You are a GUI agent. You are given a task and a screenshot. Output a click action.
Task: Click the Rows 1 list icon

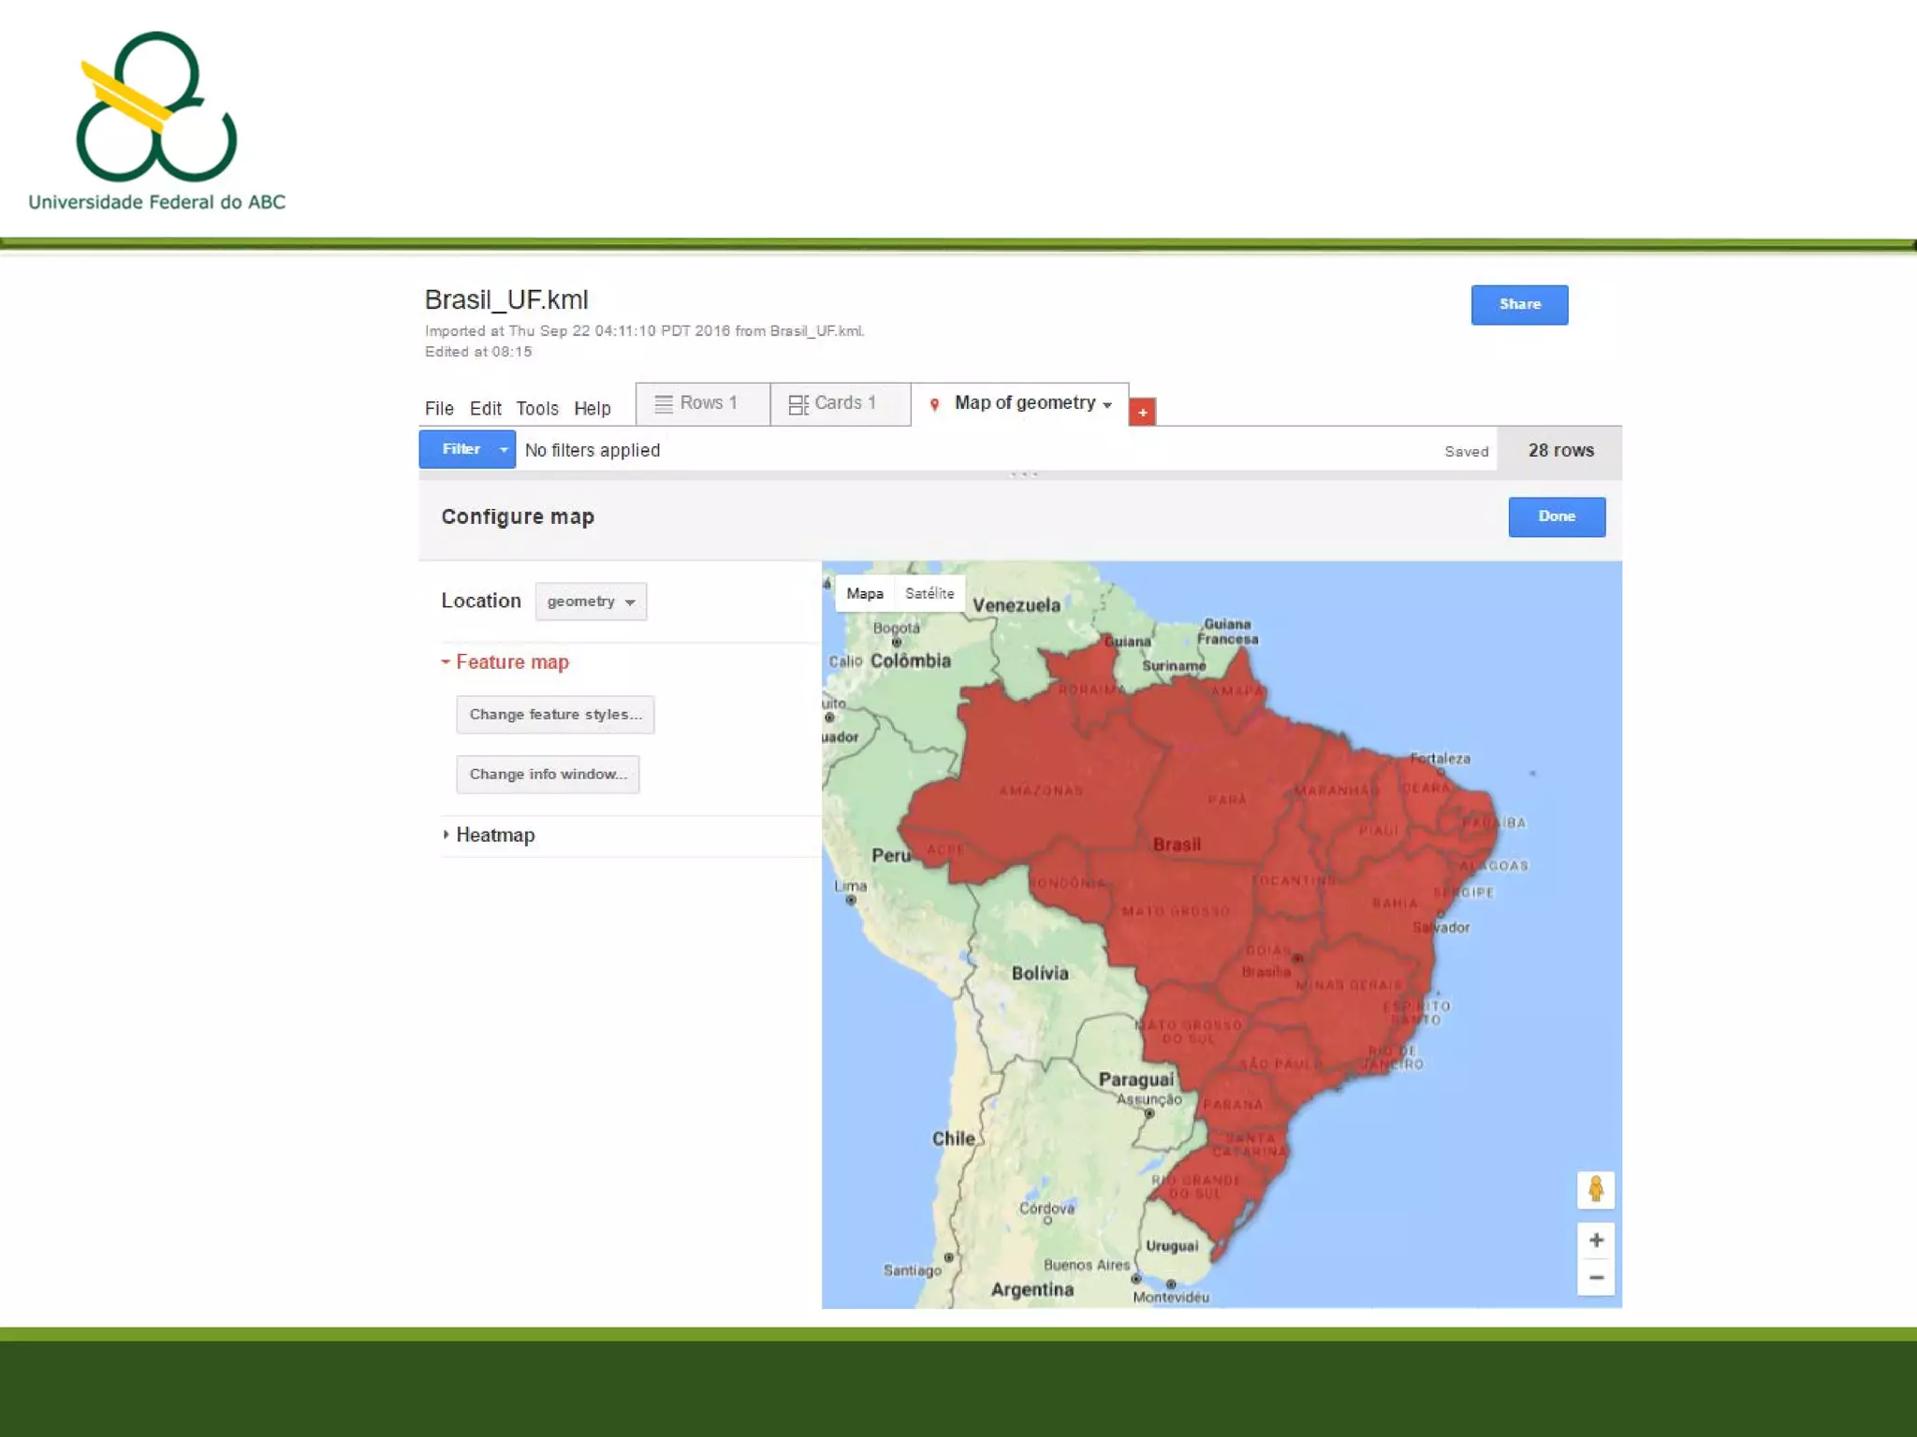664,403
